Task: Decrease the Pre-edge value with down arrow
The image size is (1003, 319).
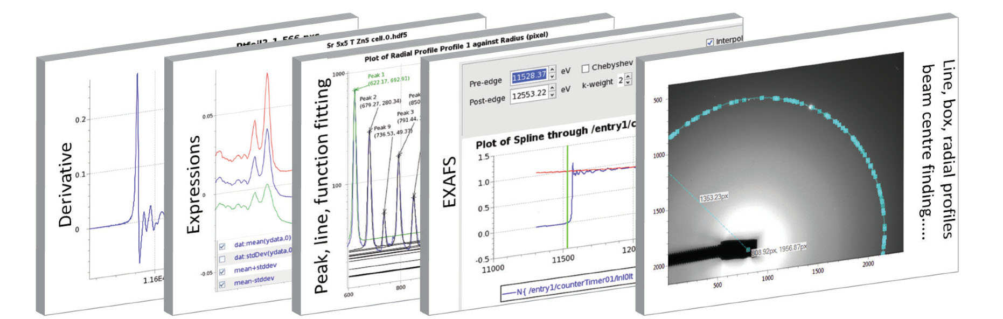Action: click(x=552, y=77)
